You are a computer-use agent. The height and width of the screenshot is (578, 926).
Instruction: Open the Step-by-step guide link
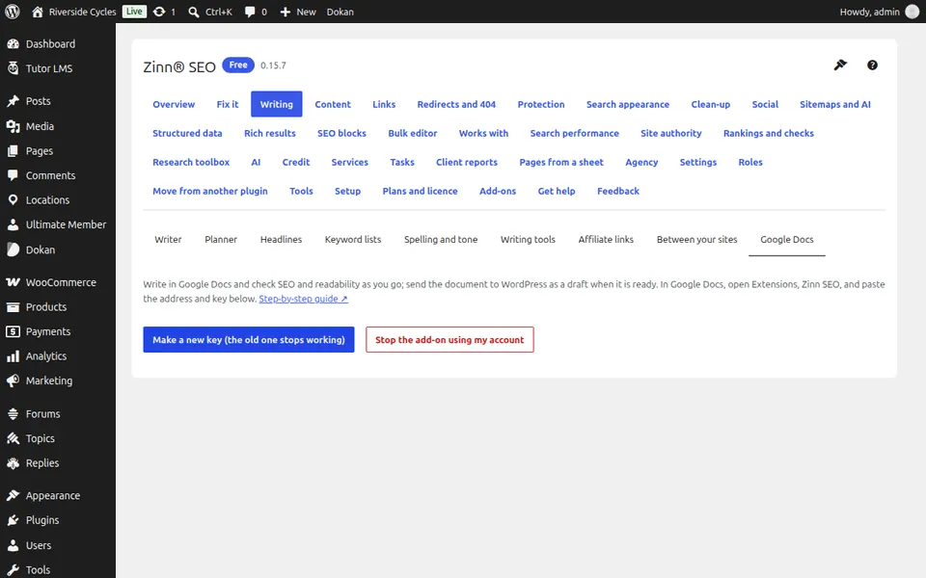(303, 299)
